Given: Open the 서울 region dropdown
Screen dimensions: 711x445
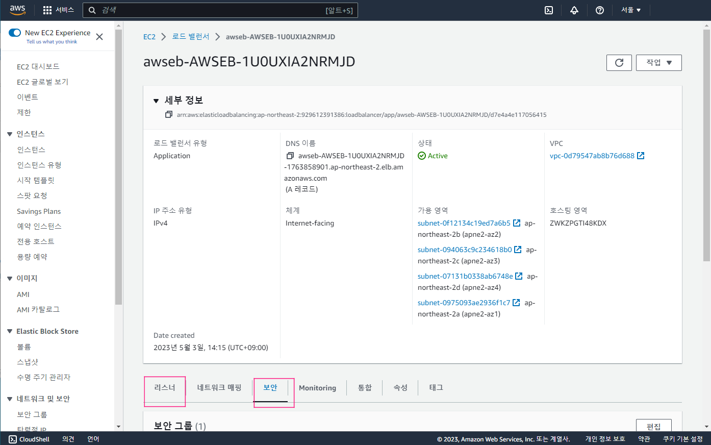Looking at the screenshot, I should [x=631, y=10].
